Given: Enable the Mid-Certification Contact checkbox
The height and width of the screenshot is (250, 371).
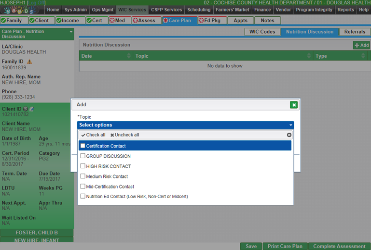Looking at the screenshot, I should click(x=83, y=187).
